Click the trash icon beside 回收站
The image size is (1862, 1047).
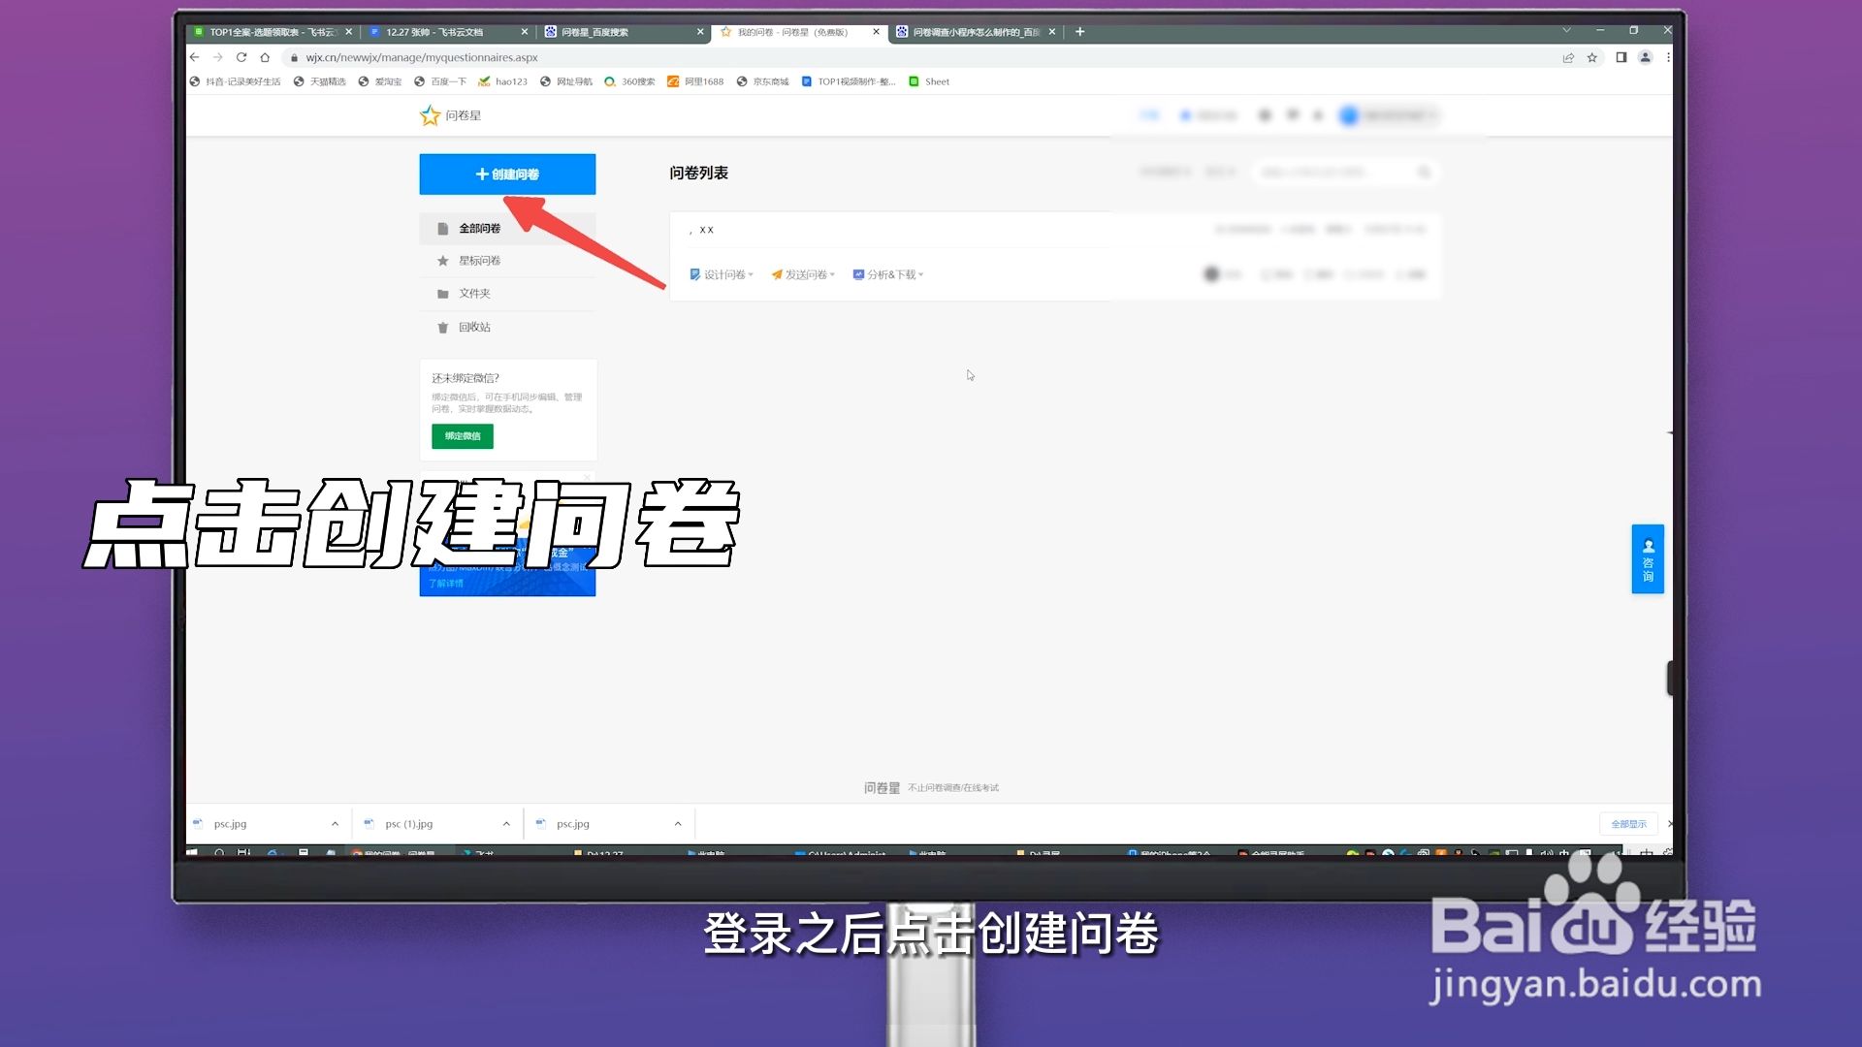(x=442, y=328)
